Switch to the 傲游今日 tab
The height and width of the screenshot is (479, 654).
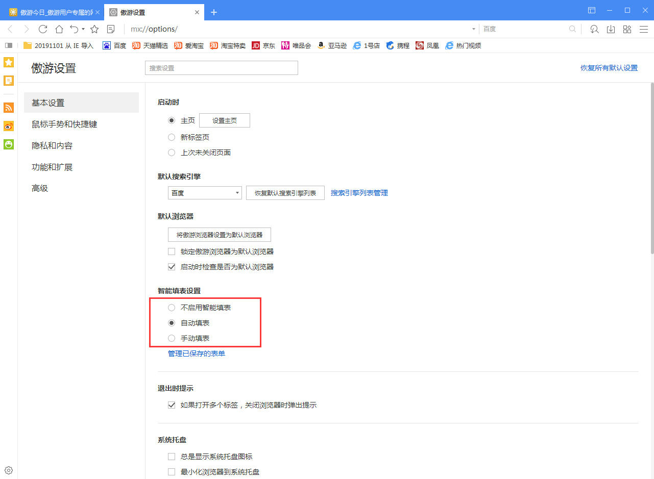click(x=51, y=11)
